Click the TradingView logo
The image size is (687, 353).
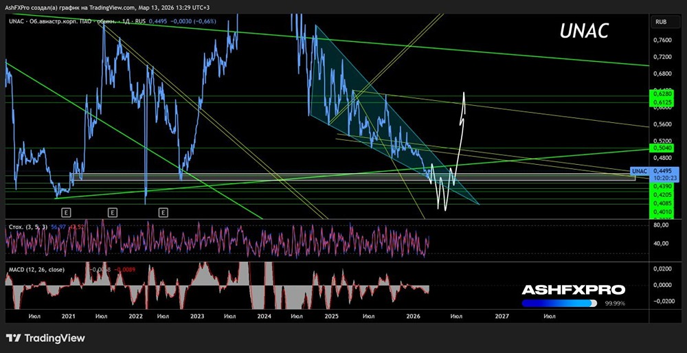[x=45, y=338]
